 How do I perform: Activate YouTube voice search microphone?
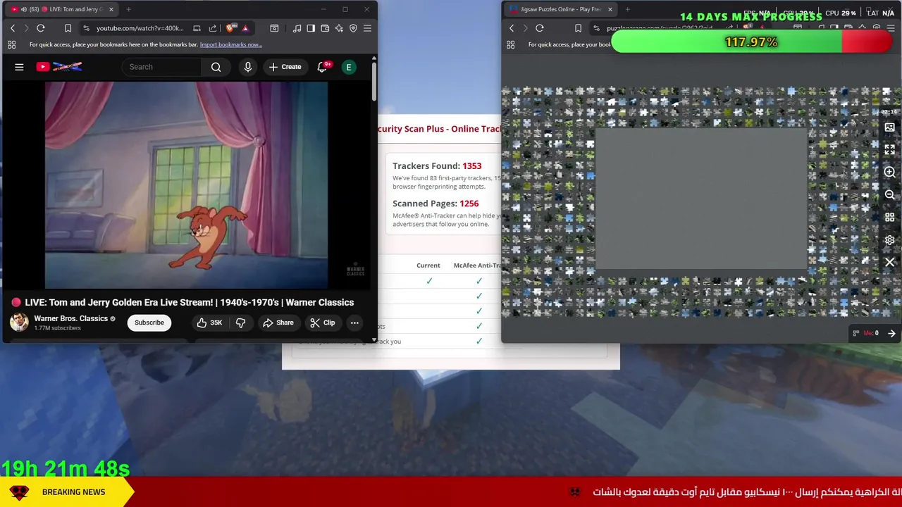coord(247,67)
